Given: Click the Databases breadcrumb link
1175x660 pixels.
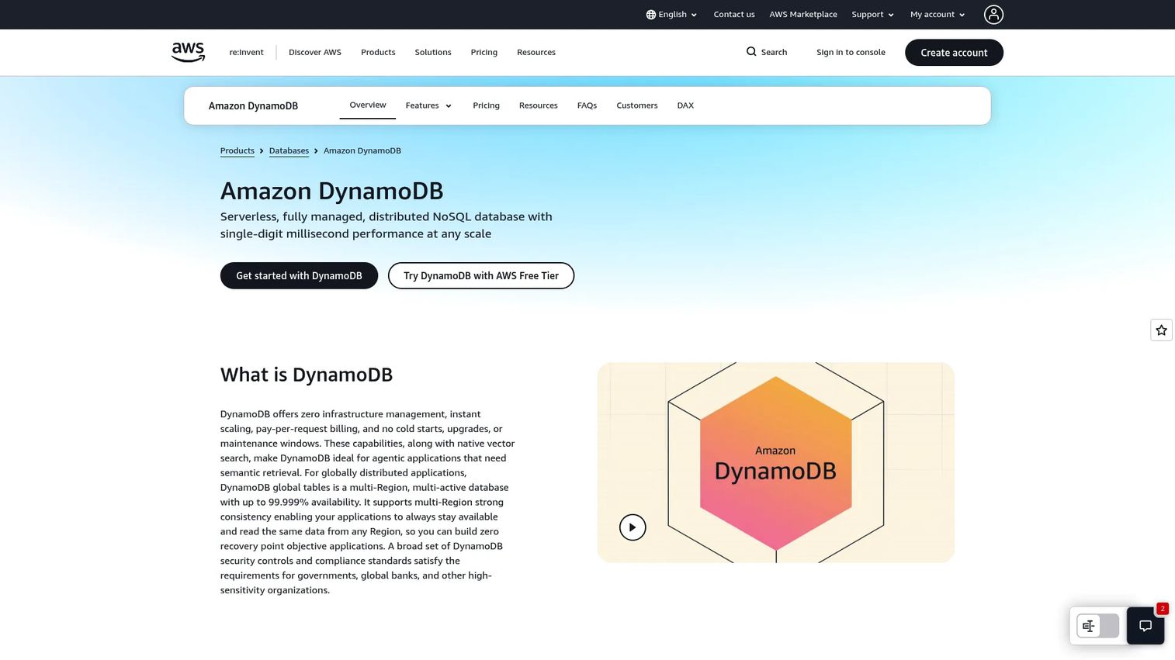Looking at the screenshot, I should click(289, 151).
